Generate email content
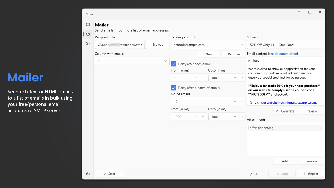Screen dimensions: 334x188 click(285, 111)
